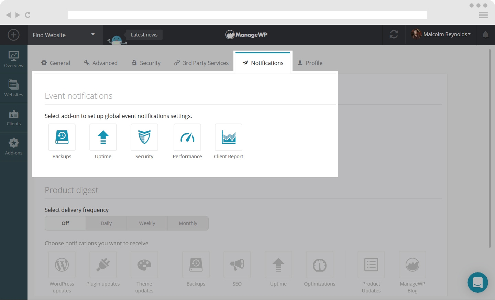The height and width of the screenshot is (300, 495).
Task: Open the browser hamburger menu
Action: (x=483, y=15)
